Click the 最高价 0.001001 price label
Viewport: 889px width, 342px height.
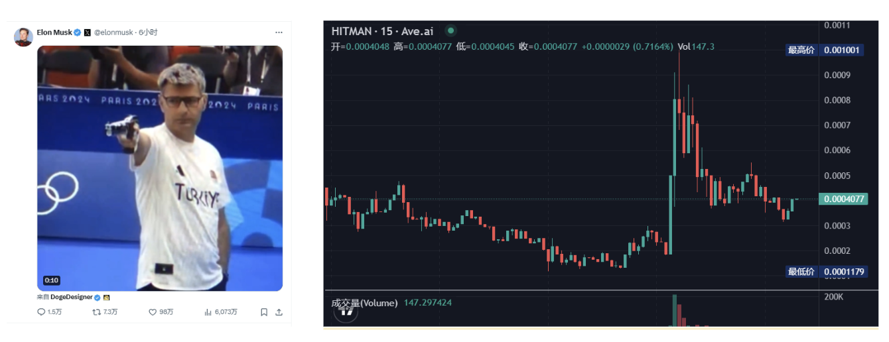pyautogui.click(x=825, y=50)
